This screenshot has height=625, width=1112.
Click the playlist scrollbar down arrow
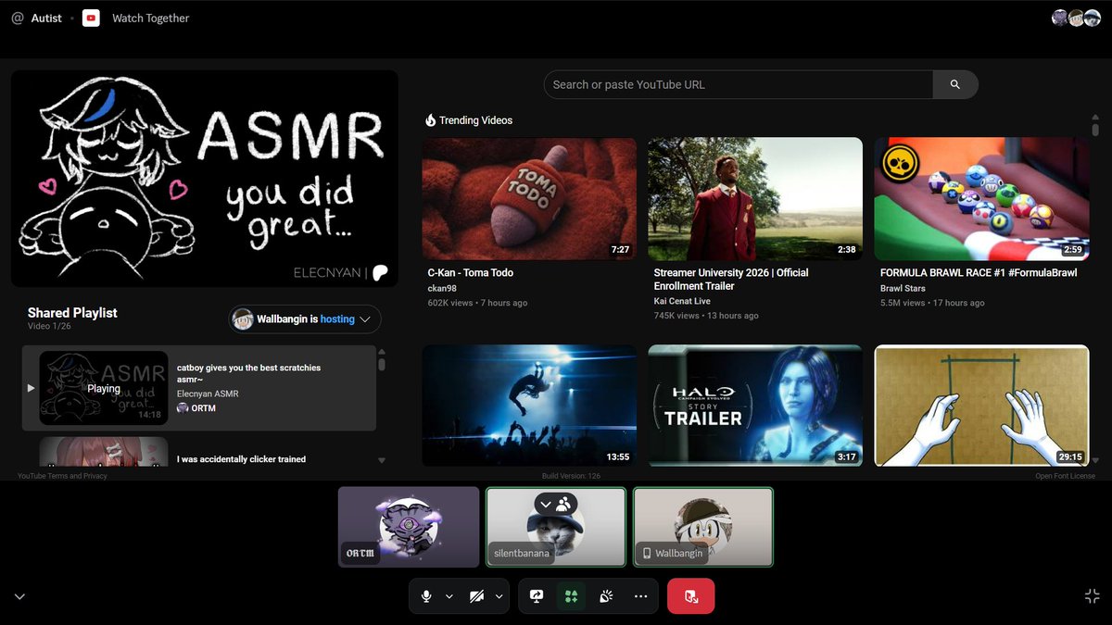[381, 460]
